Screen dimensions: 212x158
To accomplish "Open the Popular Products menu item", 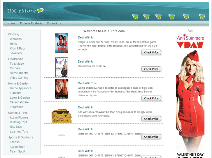I will click(x=31, y=23).
